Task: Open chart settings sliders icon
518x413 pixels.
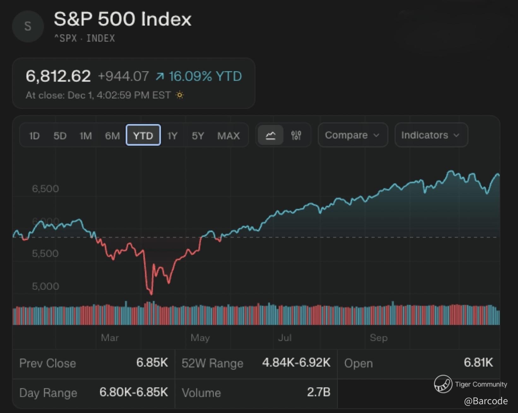Action: coord(296,135)
